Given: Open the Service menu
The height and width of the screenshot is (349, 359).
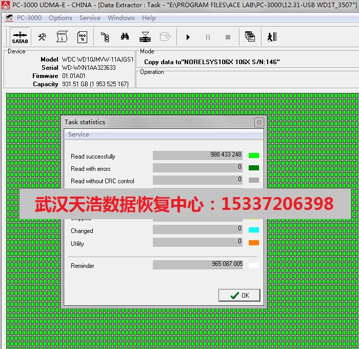Looking at the screenshot, I should 90,18.
